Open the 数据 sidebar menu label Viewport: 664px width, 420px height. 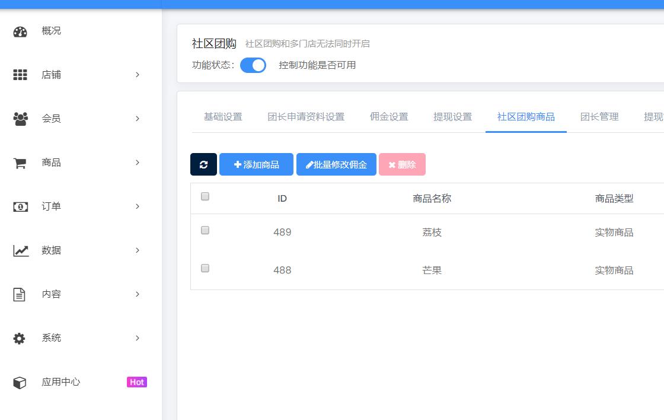tap(51, 250)
